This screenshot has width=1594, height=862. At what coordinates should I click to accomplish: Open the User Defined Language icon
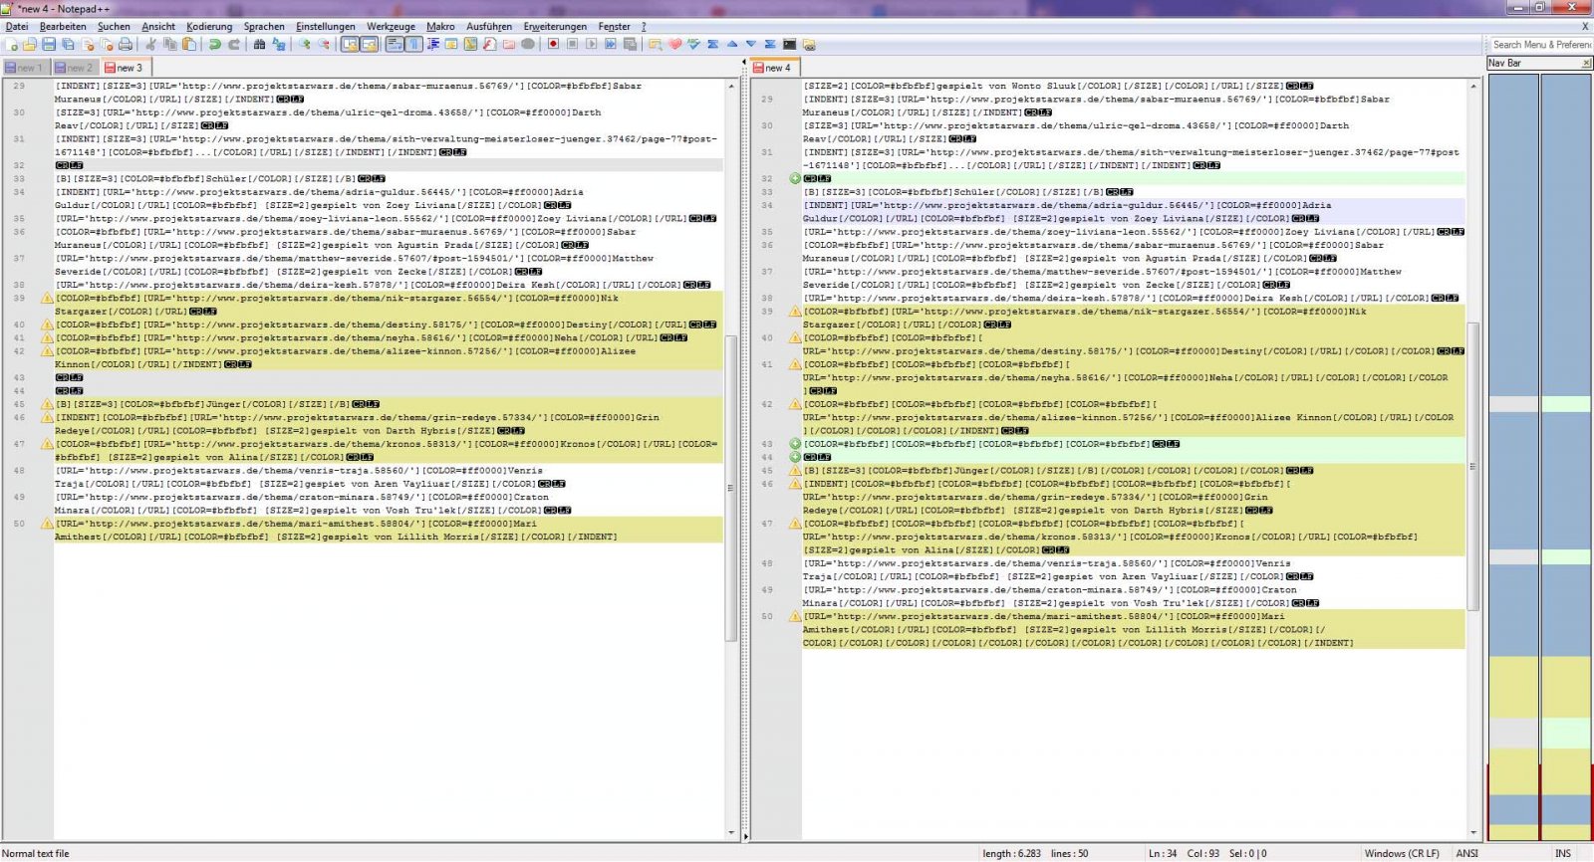click(x=451, y=44)
